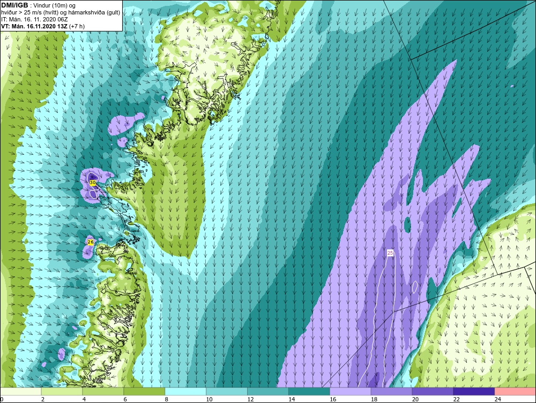
Task: Select the 22–24 m/s legend color
Action: coord(474,391)
